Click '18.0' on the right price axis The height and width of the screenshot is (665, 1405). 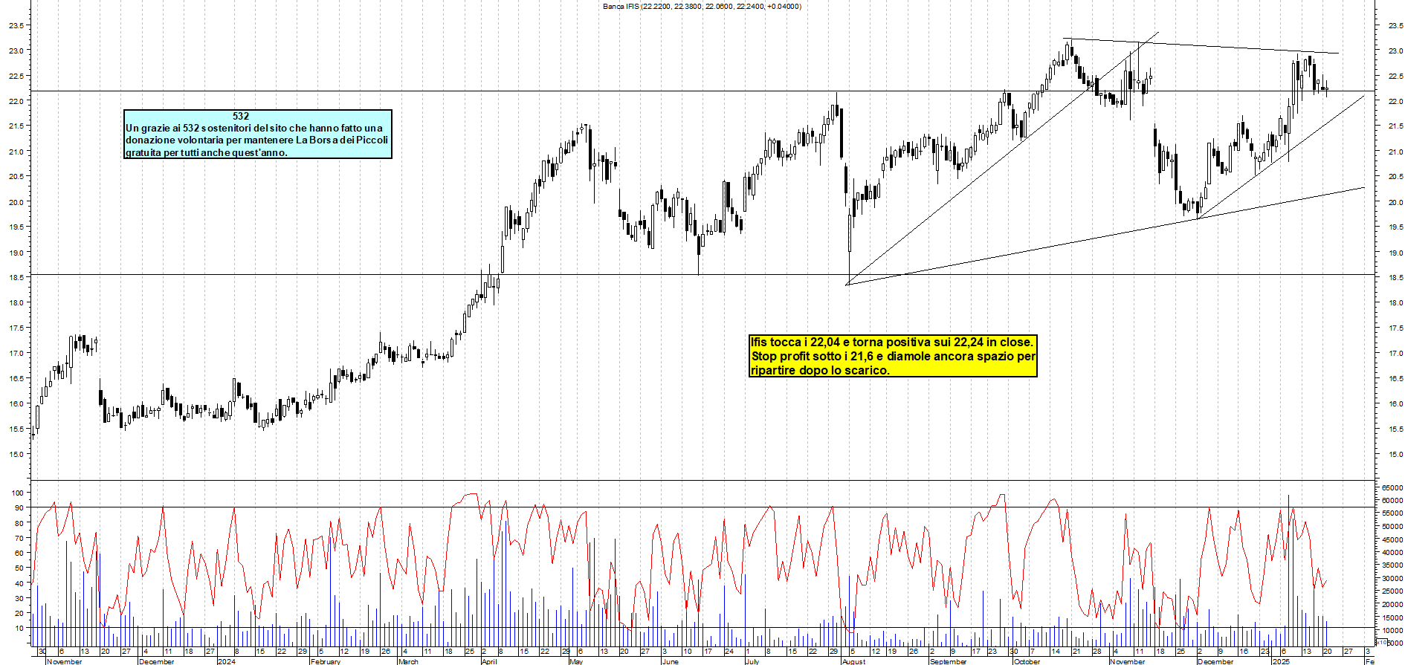(x=1395, y=303)
